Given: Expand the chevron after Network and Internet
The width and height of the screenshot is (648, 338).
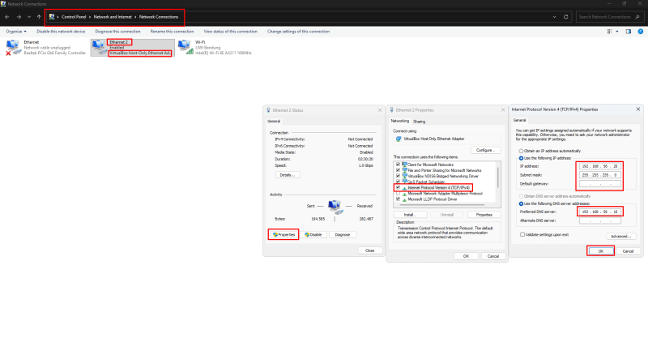Looking at the screenshot, I should [135, 17].
